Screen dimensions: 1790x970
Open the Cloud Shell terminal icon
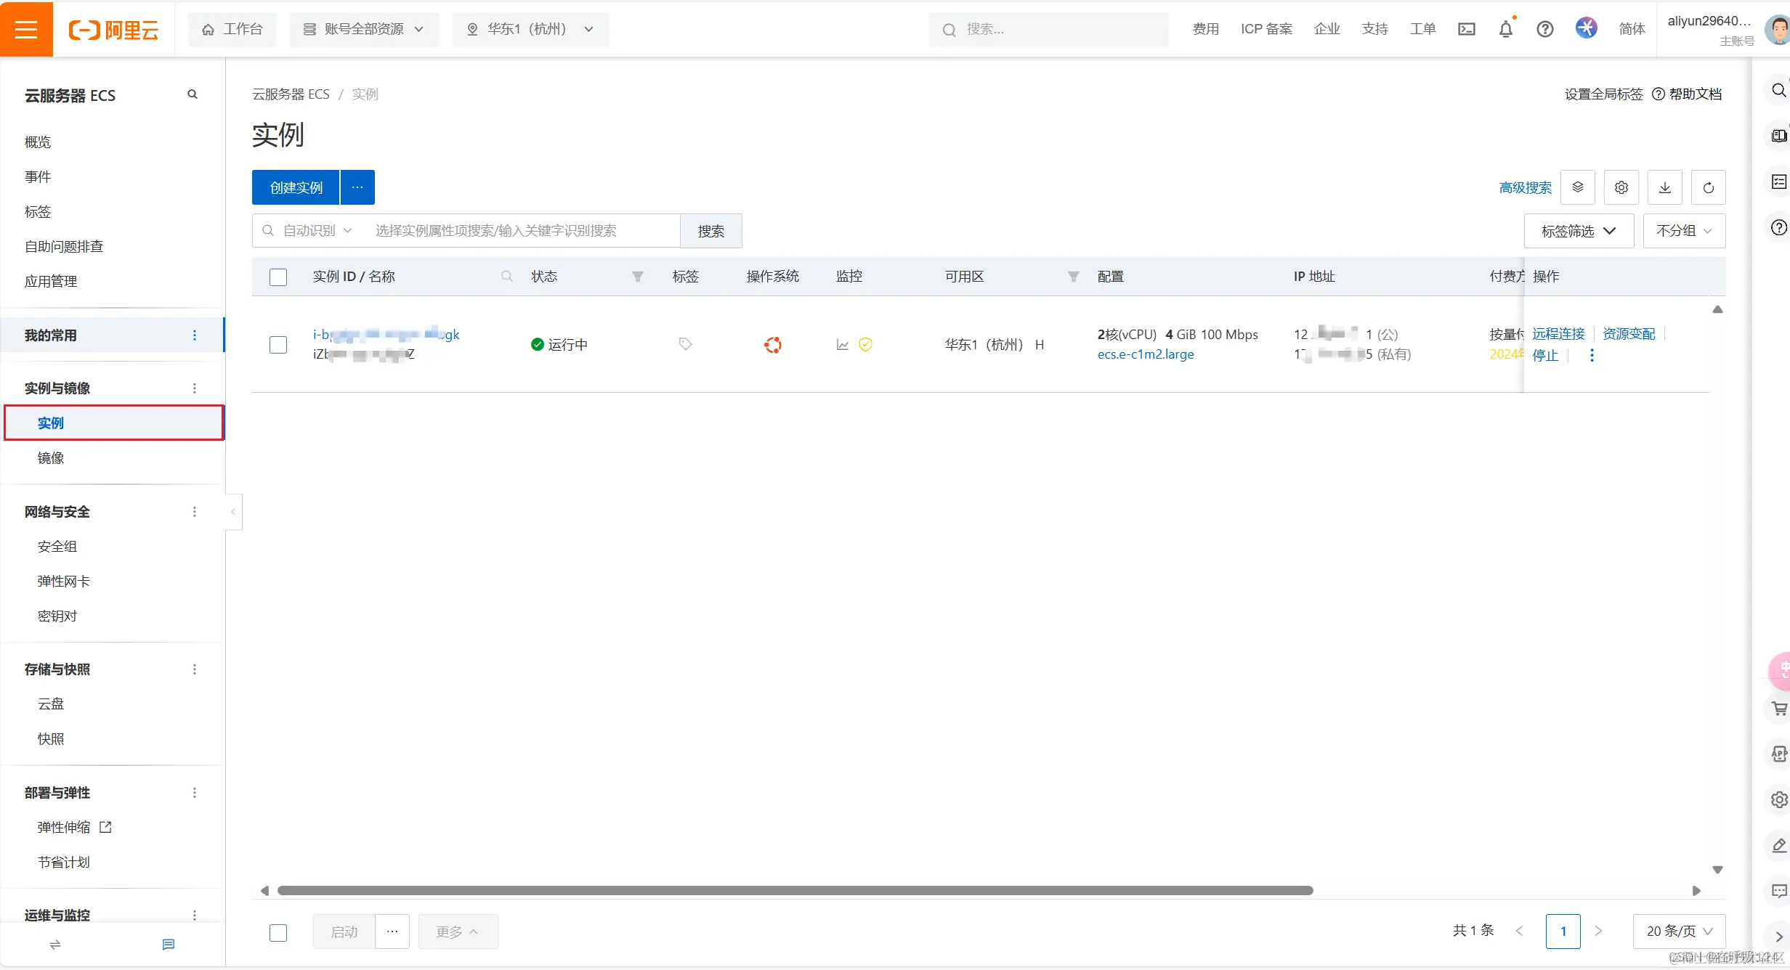tap(1467, 29)
